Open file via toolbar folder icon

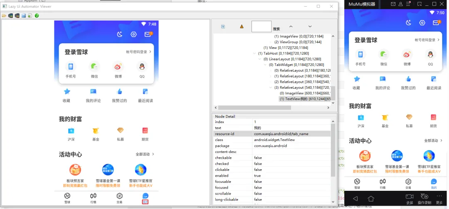pyautogui.click(x=4, y=15)
